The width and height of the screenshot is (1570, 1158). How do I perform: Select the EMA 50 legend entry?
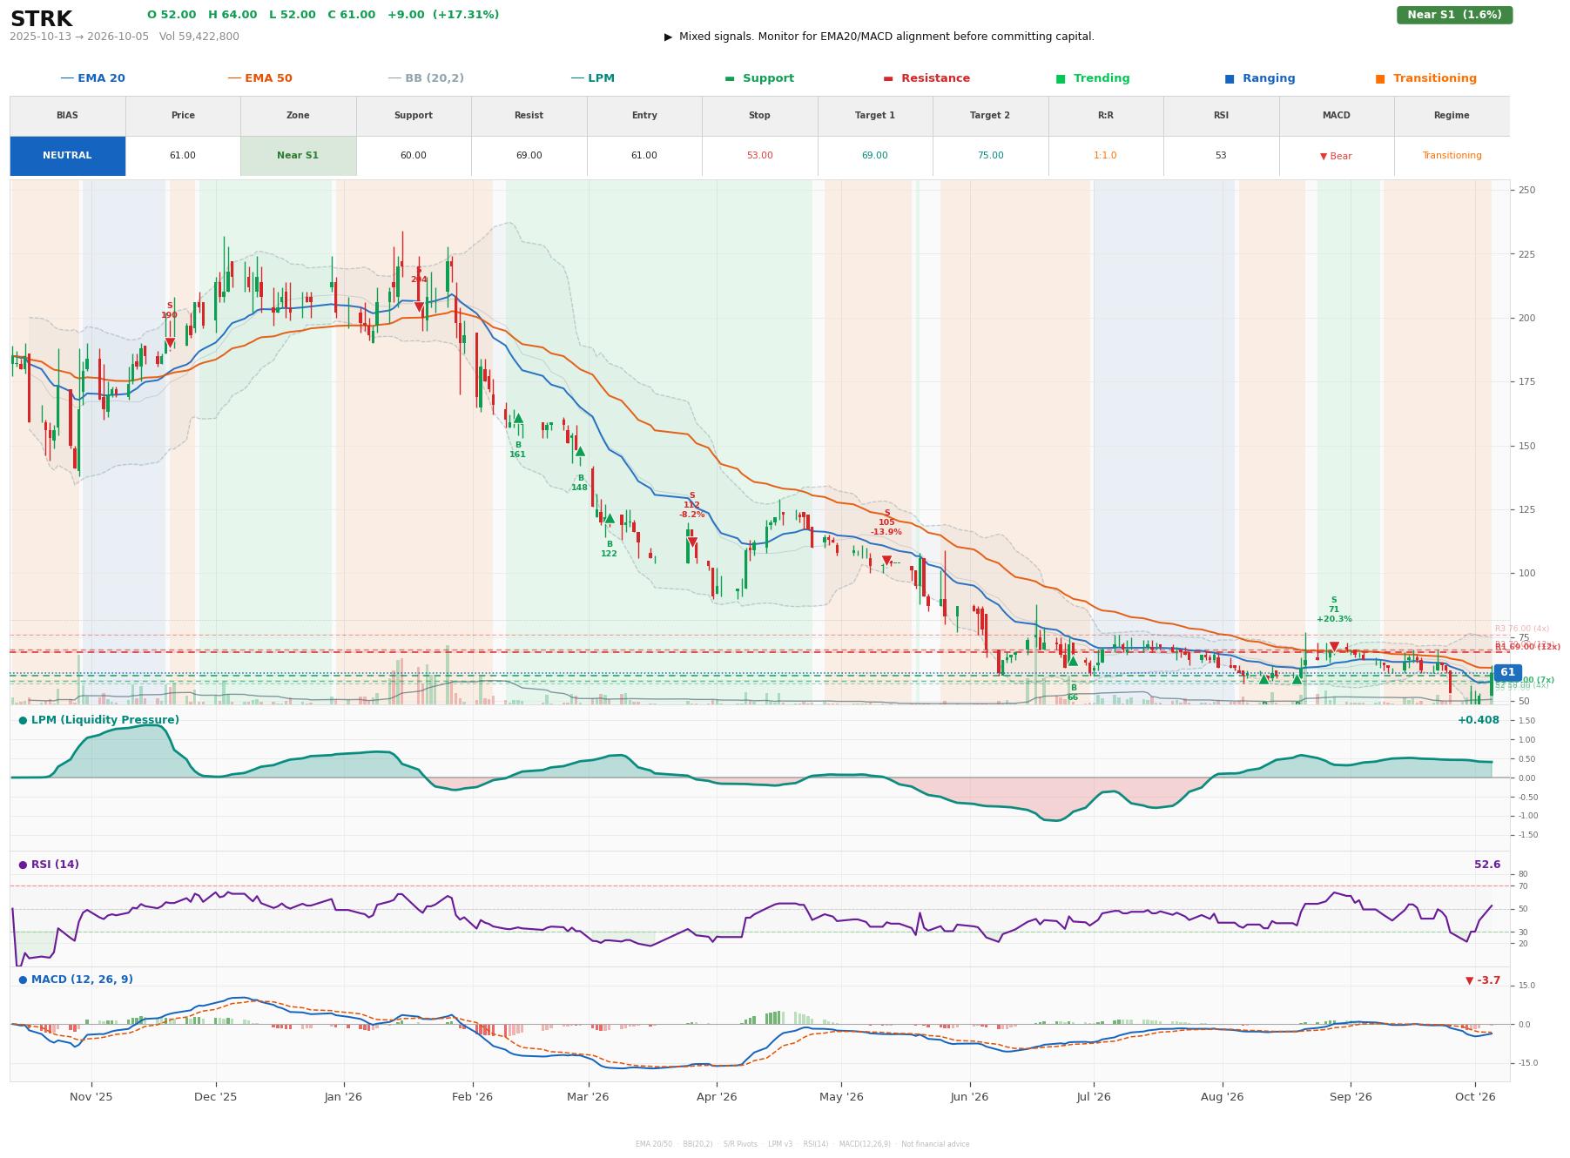point(259,78)
